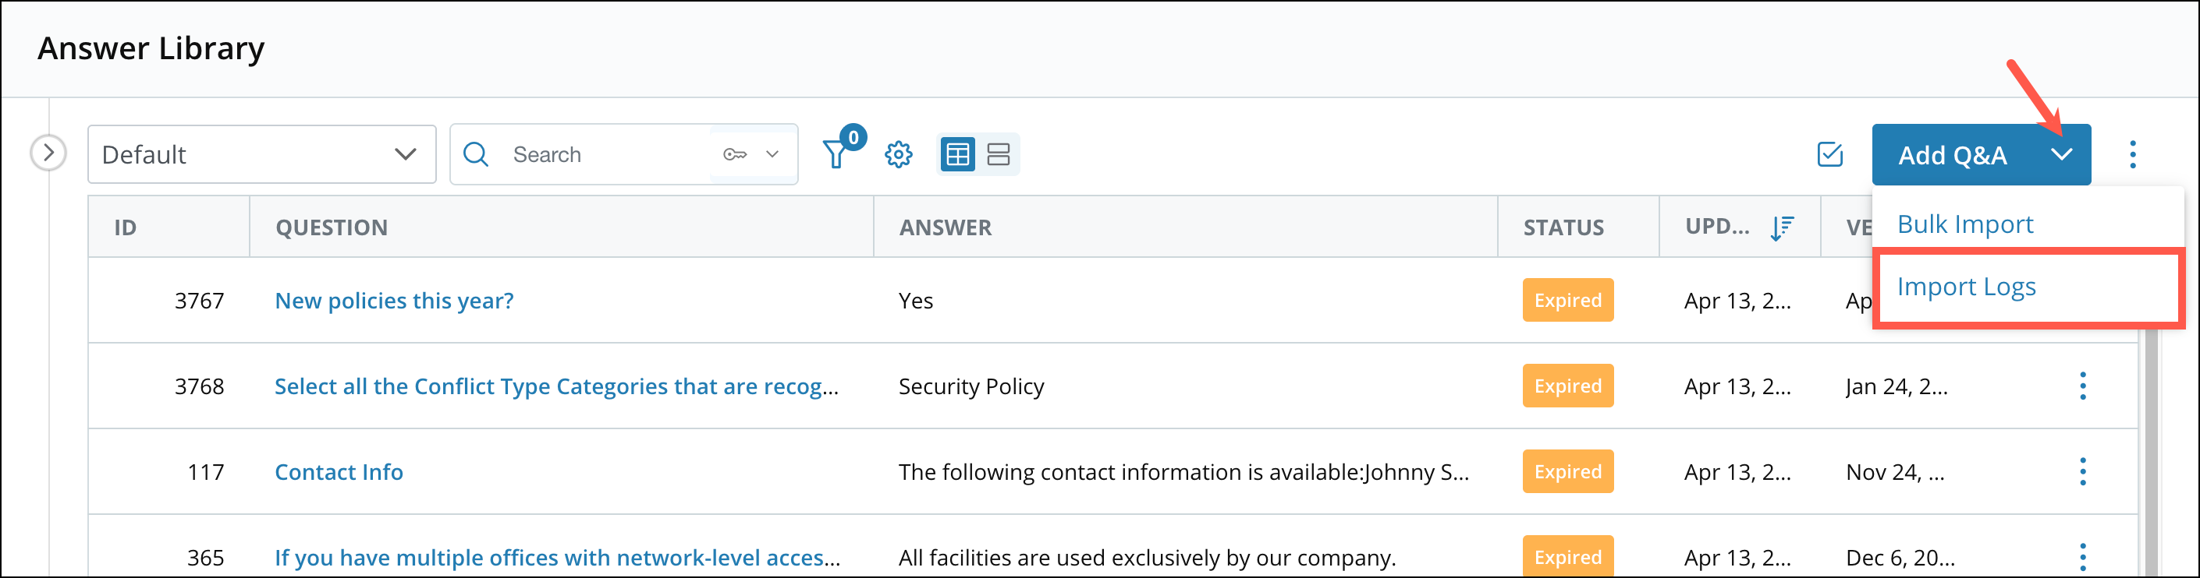This screenshot has height=578, width=2200.
Task: Open the 'If you have multiple offices' question
Action: (558, 558)
